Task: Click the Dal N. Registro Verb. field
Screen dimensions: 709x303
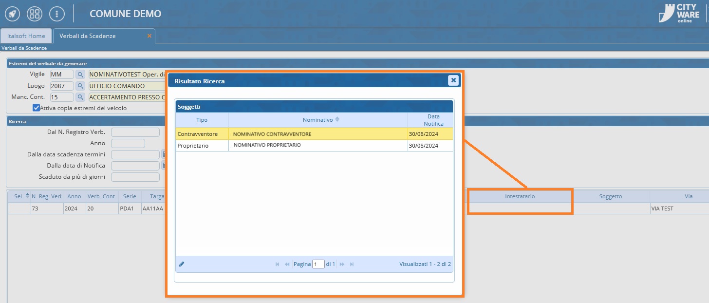Action: point(135,133)
